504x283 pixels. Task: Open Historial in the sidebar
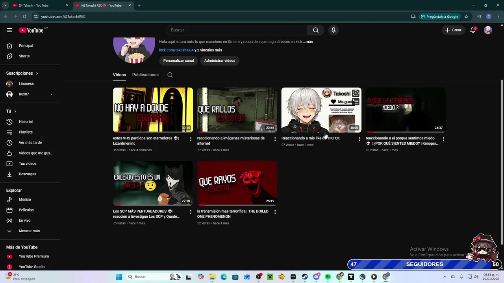[29, 122]
